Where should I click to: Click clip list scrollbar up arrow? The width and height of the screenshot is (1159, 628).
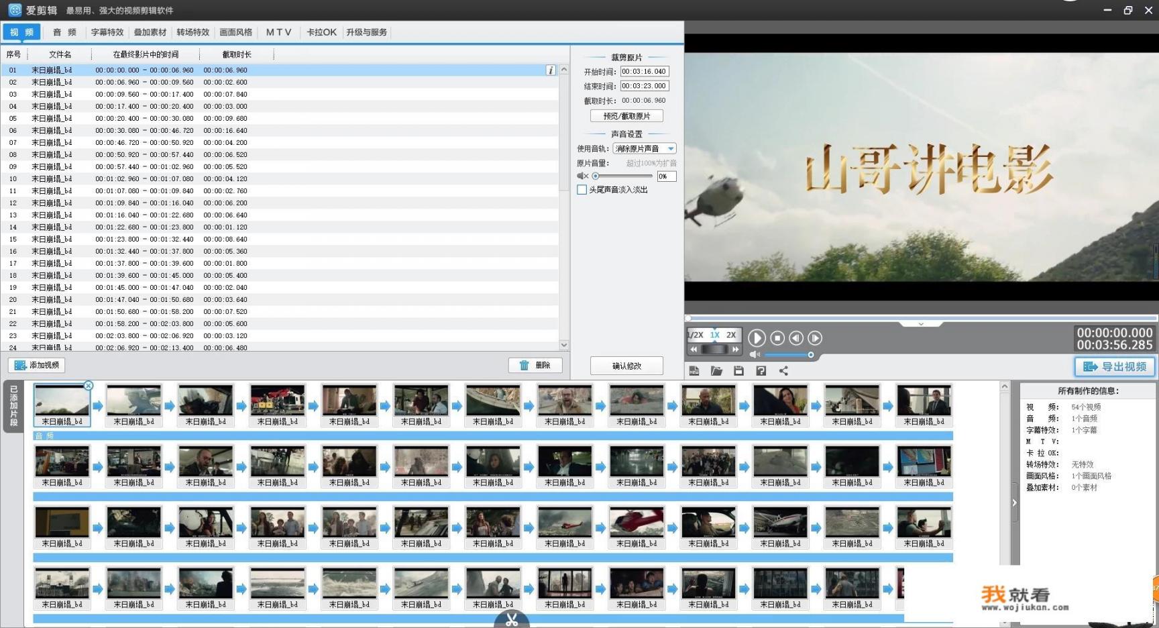coord(564,70)
